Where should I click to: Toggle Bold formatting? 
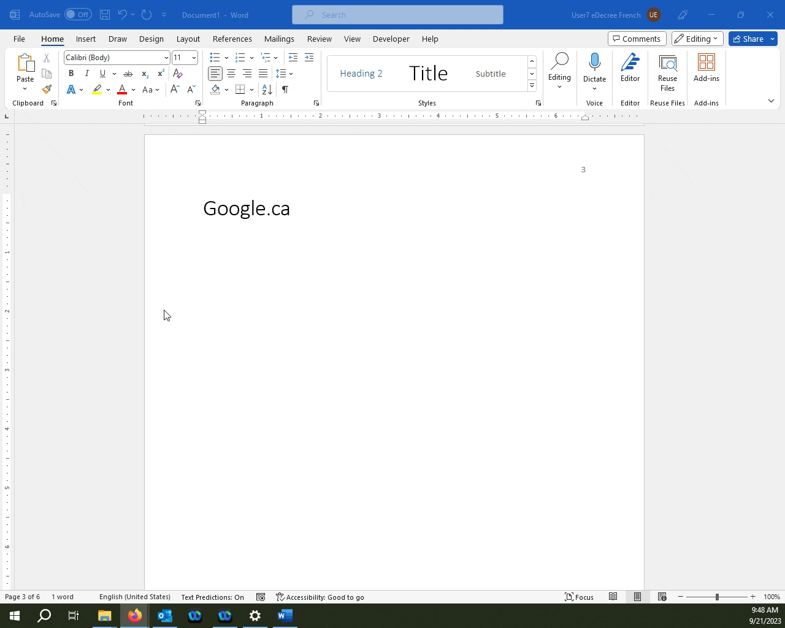coord(71,74)
